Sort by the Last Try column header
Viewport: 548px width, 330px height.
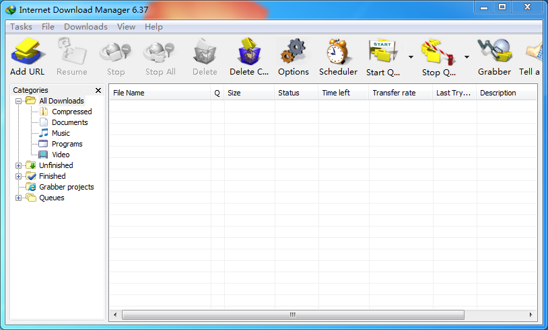[x=454, y=93]
